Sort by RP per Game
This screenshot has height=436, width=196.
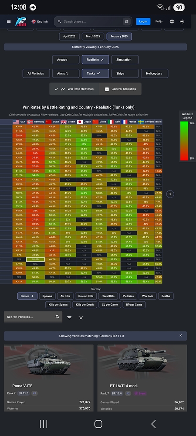(x=134, y=305)
